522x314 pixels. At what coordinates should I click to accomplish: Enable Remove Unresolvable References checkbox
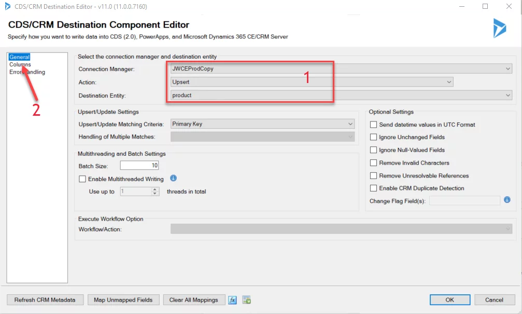point(374,175)
